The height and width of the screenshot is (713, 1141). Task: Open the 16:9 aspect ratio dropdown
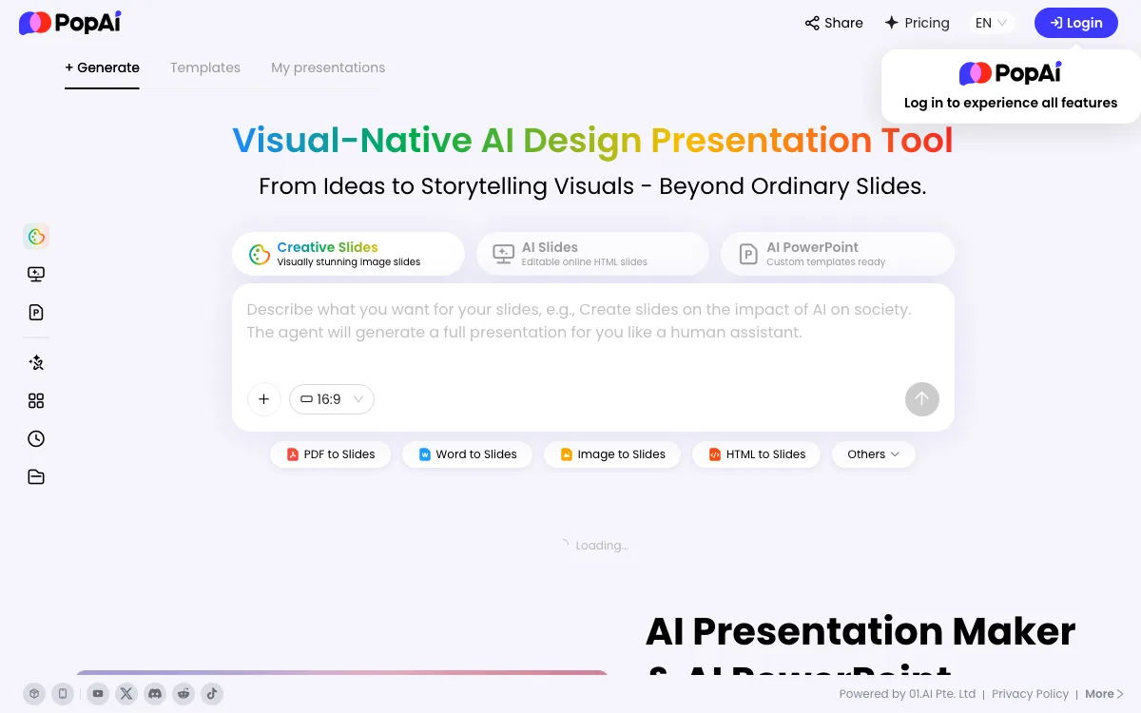coord(332,399)
